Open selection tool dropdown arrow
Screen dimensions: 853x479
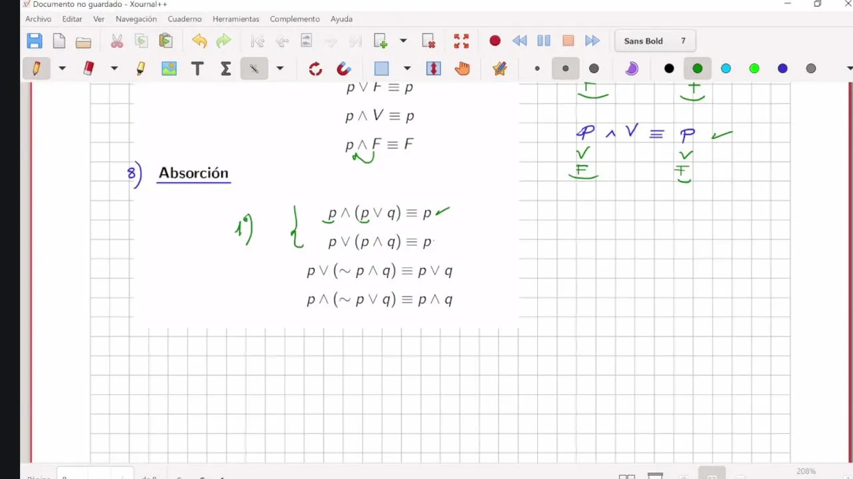tap(407, 69)
